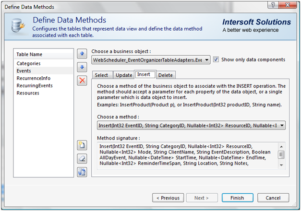Open the Choose a business object dropdown
Viewport: 301px width, 211px height.
click(206, 59)
